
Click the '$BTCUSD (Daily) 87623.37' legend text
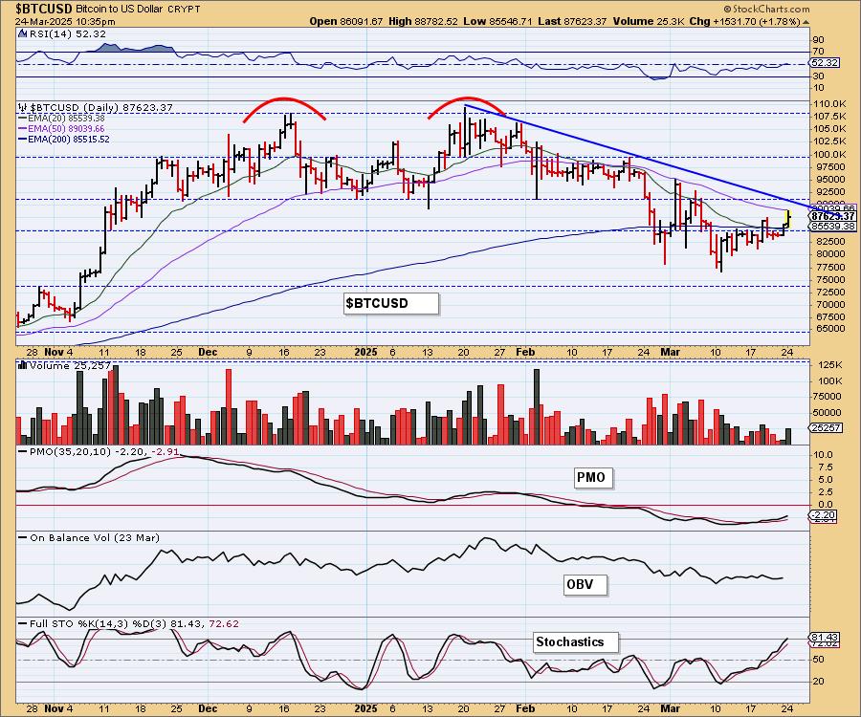tap(101, 107)
